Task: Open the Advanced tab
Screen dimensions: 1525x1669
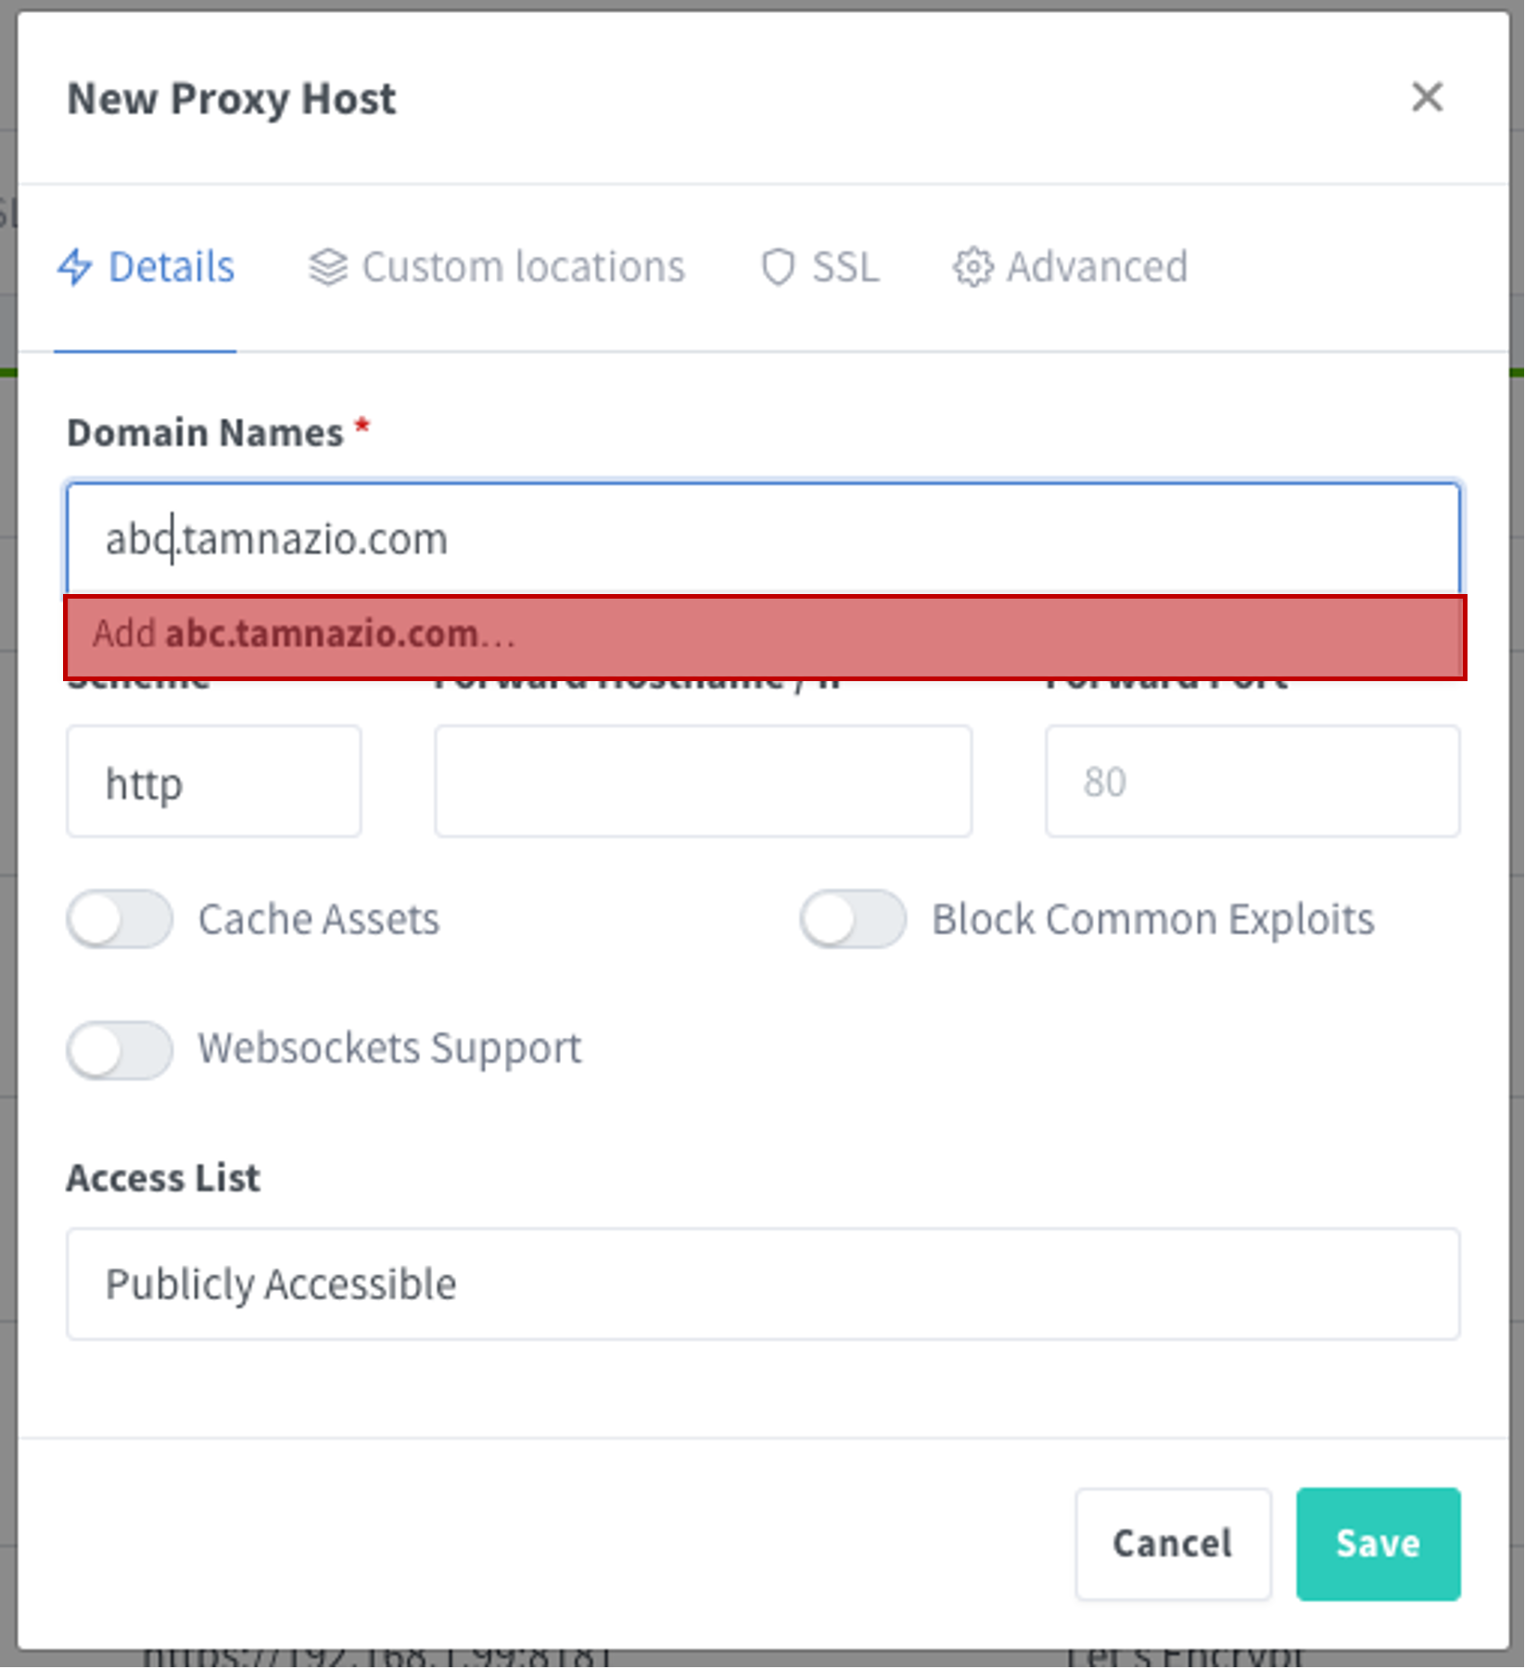Action: click(1071, 267)
